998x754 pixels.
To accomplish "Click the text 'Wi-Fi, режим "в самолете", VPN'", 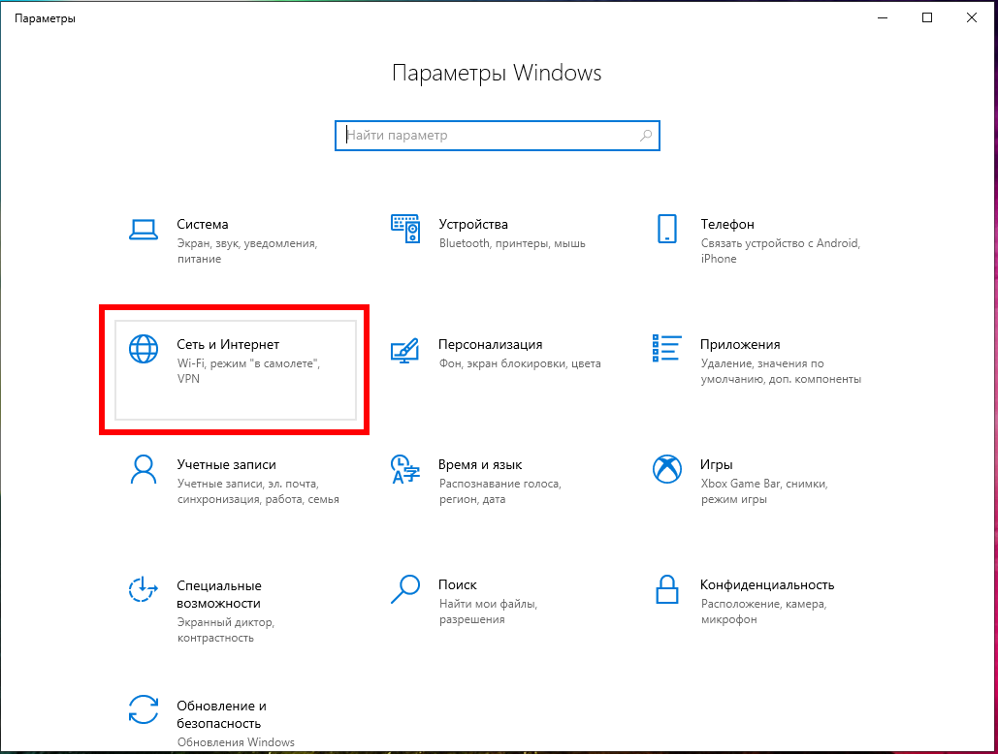I will (x=248, y=371).
